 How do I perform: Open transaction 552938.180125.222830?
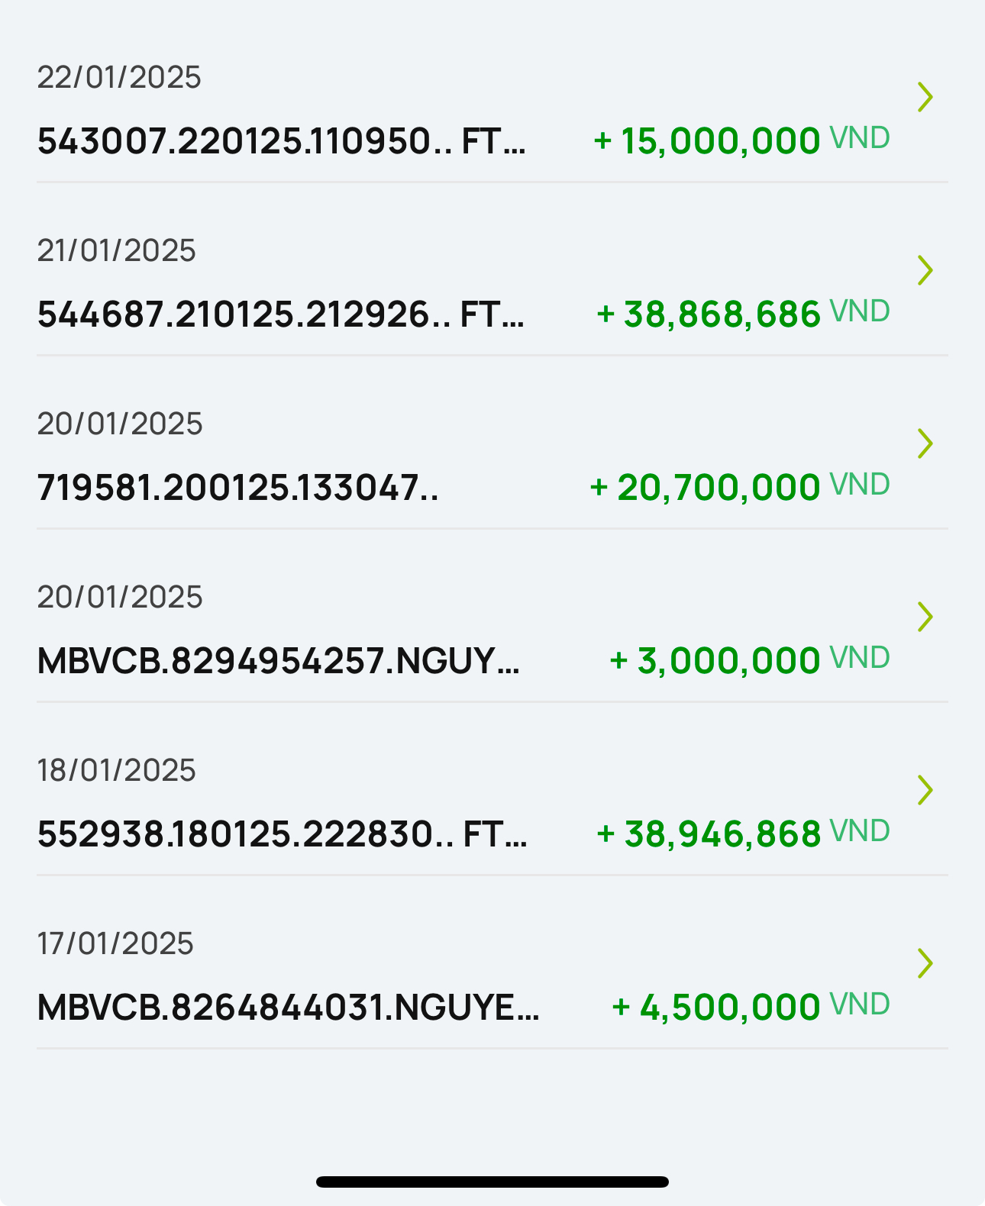tap(282, 834)
